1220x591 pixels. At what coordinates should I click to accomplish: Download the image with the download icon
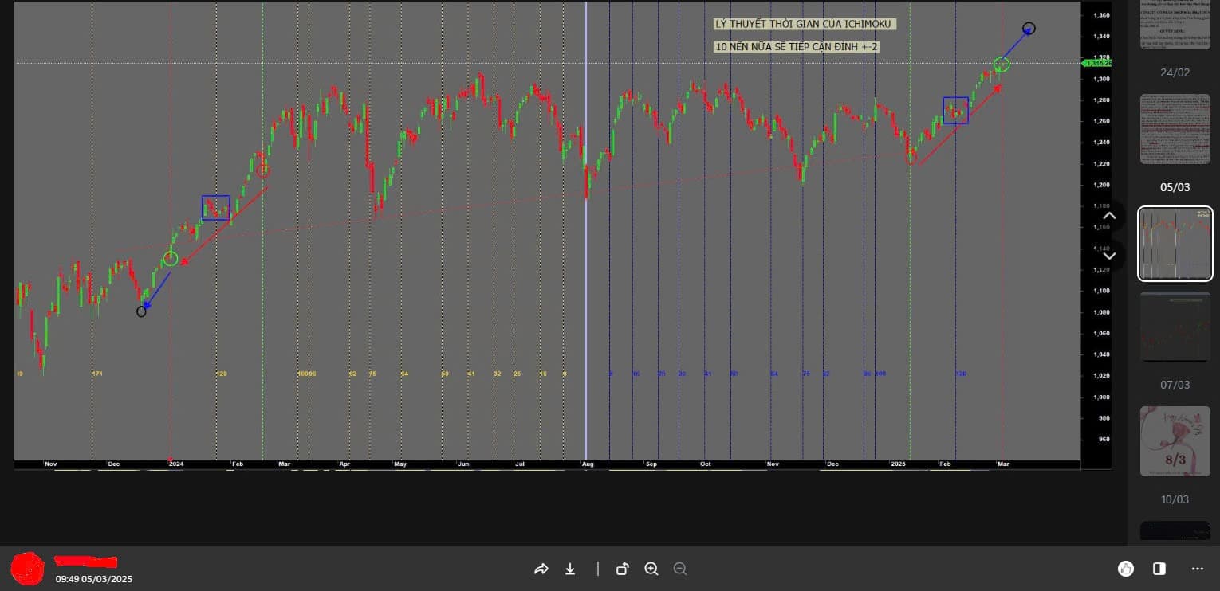pyautogui.click(x=570, y=569)
